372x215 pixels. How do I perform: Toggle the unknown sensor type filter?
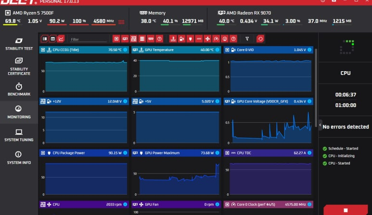pyautogui.click(x=233, y=39)
